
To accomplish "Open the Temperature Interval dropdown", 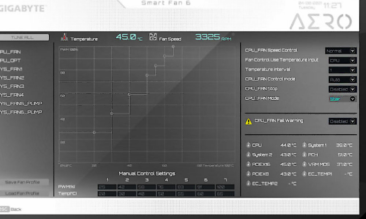I will [x=342, y=70].
